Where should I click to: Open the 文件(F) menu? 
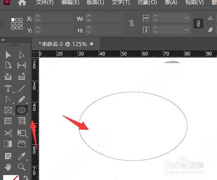click(45, 2)
